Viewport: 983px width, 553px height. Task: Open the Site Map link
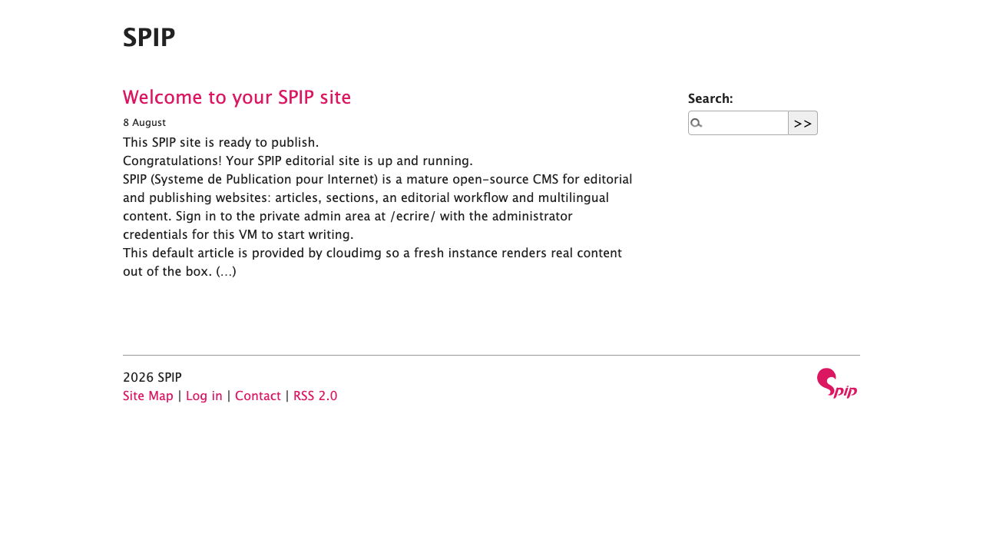coord(148,396)
